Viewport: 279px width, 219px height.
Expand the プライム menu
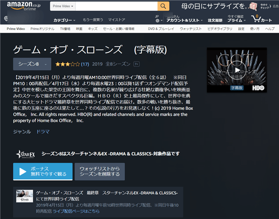tap(236, 20)
